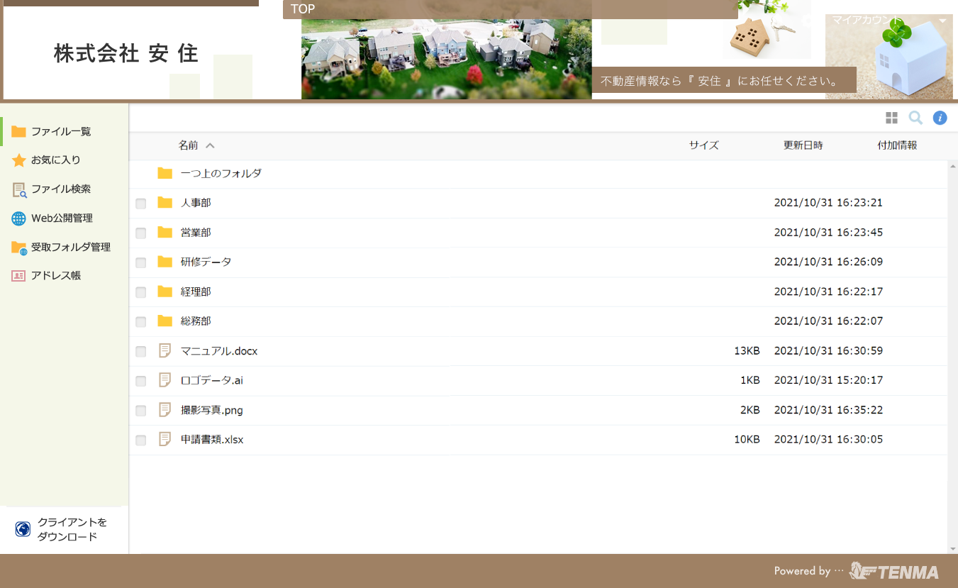The height and width of the screenshot is (588, 958).
Task: Open Favorites star in sidebar
Action: [19, 160]
